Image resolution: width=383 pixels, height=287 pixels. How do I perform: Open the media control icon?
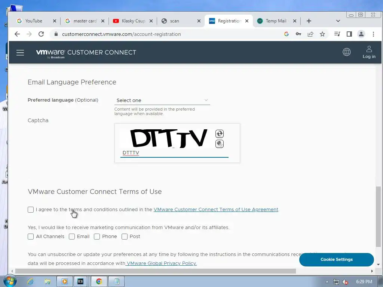(x=337, y=34)
